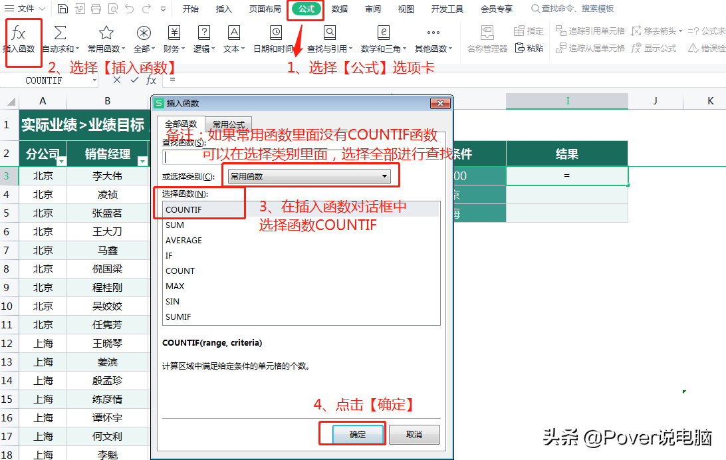Open Lookup and Reference (查找与引用) icon
Viewport: 726px width, 460px height.
pos(330,33)
